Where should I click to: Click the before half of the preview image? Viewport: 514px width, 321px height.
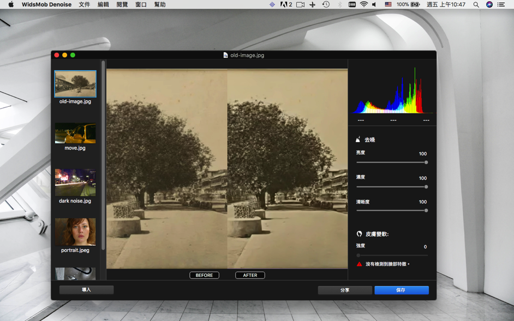[167, 169]
